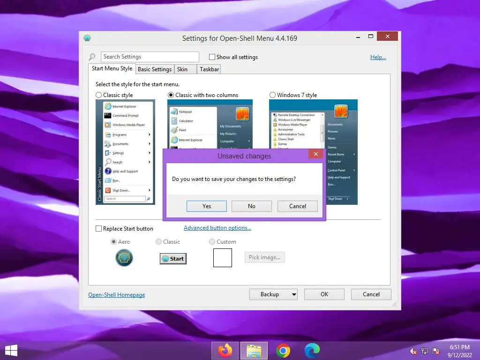Cancel the Unsaved changes dialog

click(297, 206)
